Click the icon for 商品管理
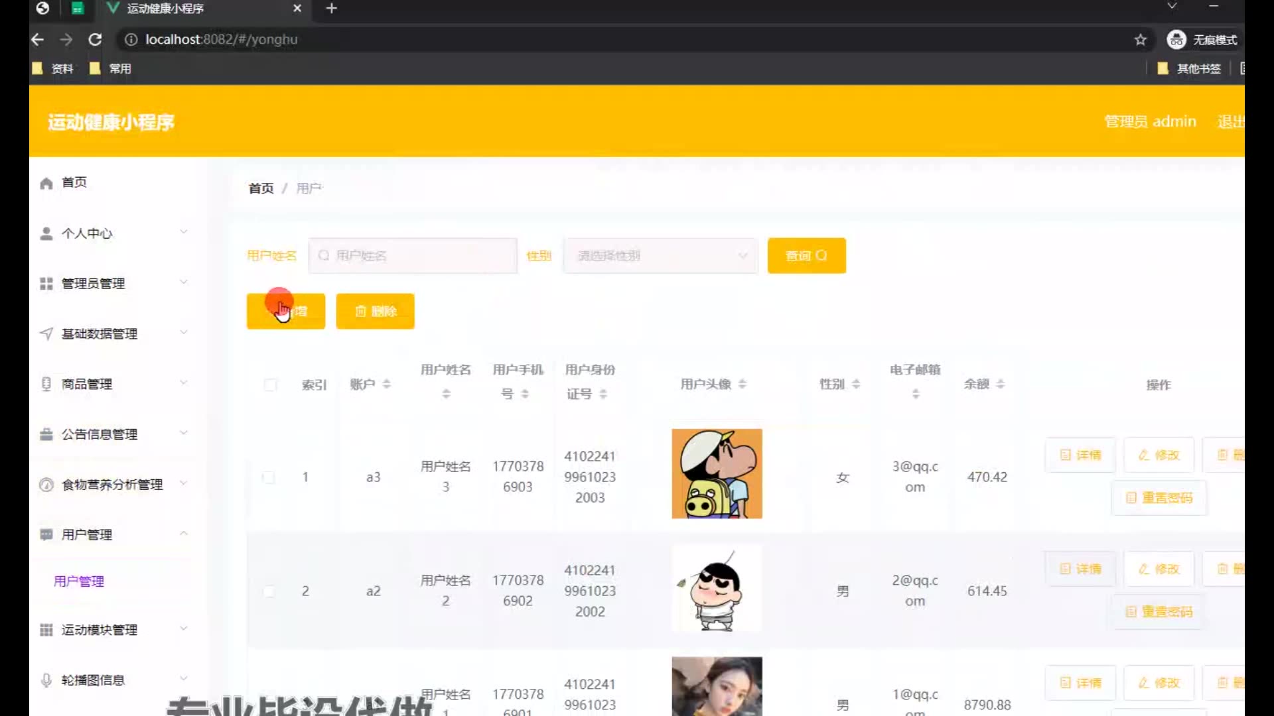This screenshot has height=716, width=1274. click(46, 384)
